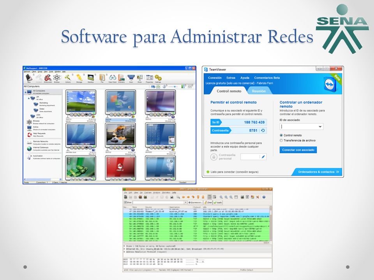Viewport: 374px width, 280px height.
Task: Switch to the Reunión tab in TeamViewer
Action: (x=259, y=91)
